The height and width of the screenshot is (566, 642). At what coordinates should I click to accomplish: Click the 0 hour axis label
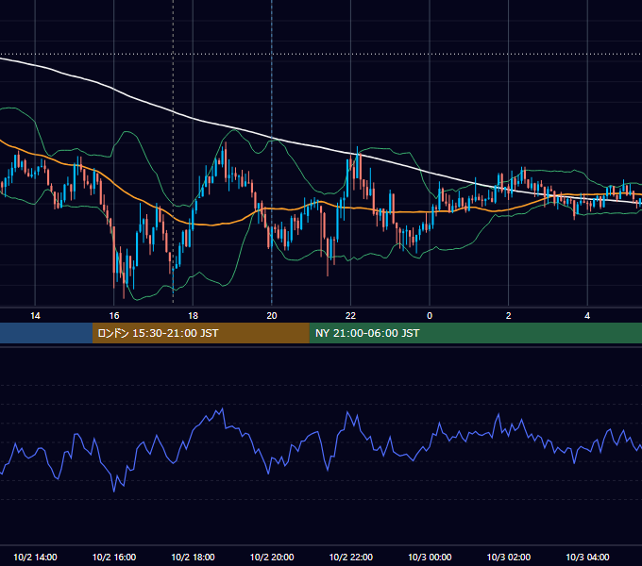pos(430,315)
